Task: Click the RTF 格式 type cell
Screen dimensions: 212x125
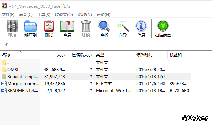Action: tap(104, 84)
